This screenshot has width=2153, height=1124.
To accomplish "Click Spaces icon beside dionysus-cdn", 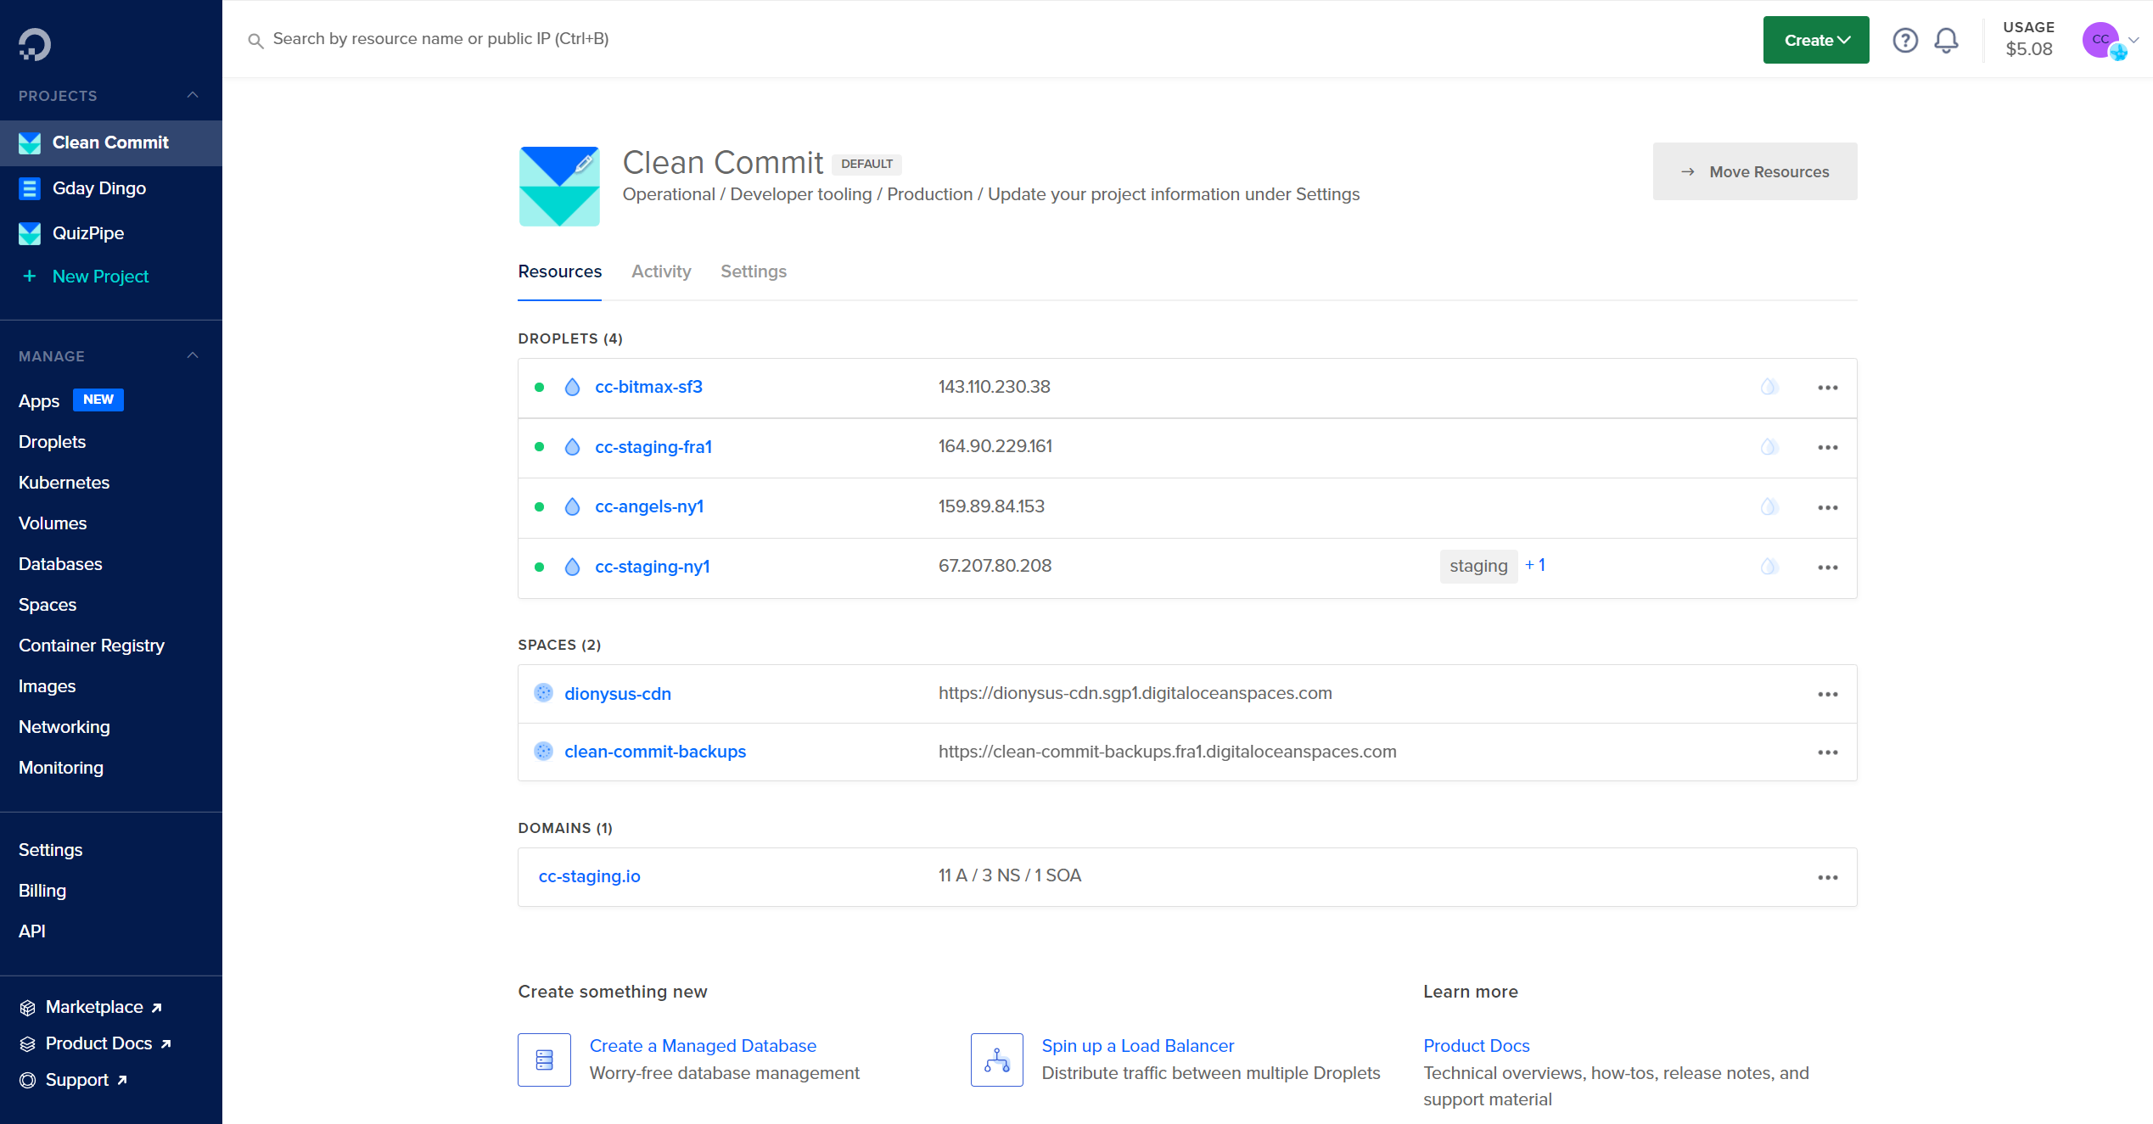I will [543, 693].
